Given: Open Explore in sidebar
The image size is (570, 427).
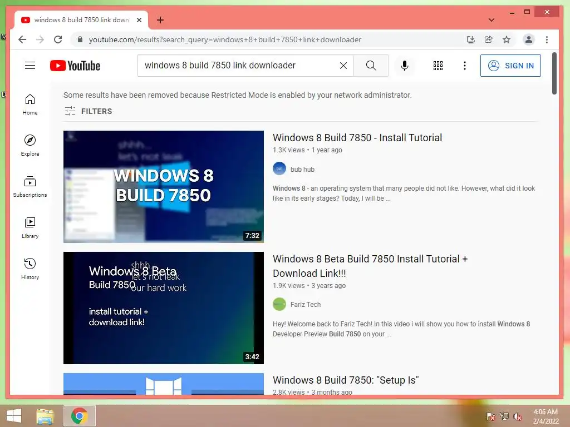Looking at the screenshot, I should [x=30, y=146].
